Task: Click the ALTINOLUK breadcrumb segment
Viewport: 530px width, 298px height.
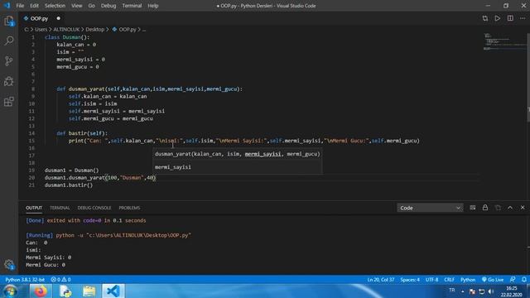Action: coord(66,30)
